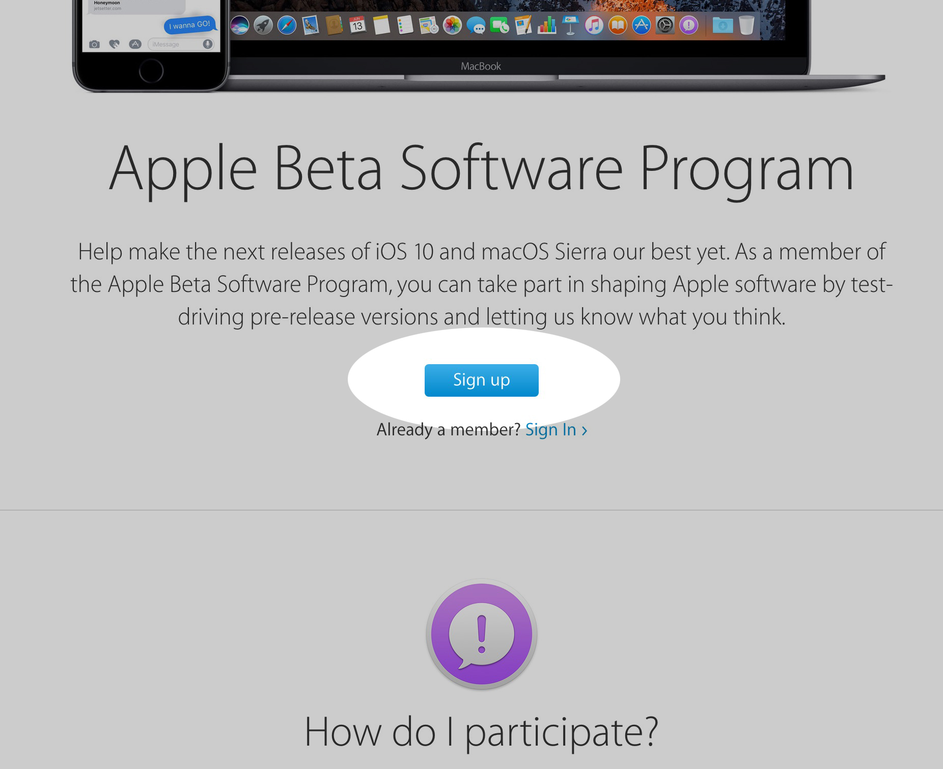The width and height of the screenshot is (943, 769).
Task: Open the Messages bubble dock icon
Action: (476, 25)
